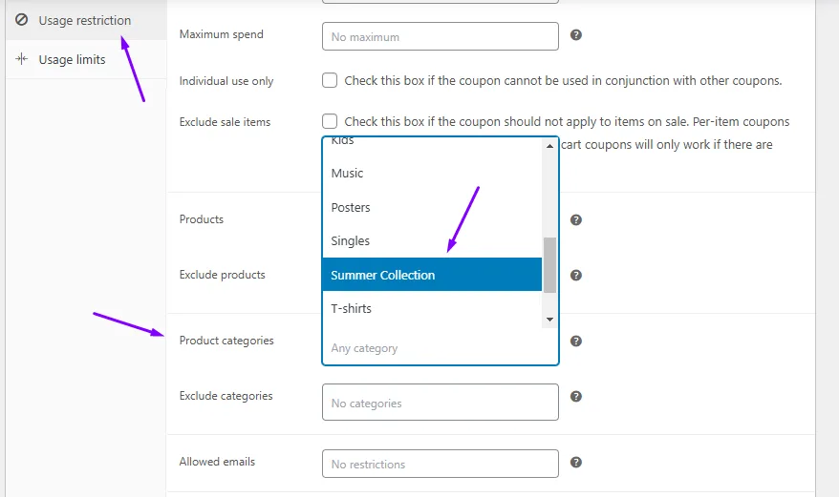Click the Usage limits icon

click(x=21, y=59)
